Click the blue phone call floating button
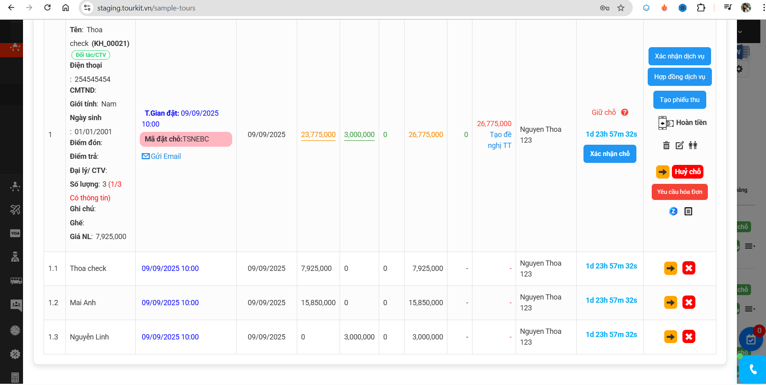The width and height of the screenshot is (766, 385). (x=753, y=369)
